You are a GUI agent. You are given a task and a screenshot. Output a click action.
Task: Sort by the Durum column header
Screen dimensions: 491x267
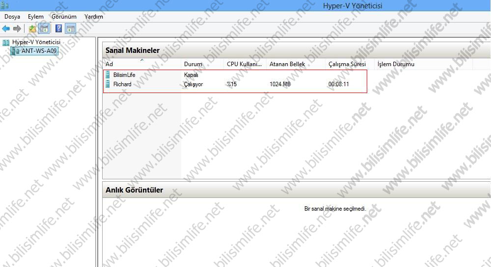coord(193,64)
